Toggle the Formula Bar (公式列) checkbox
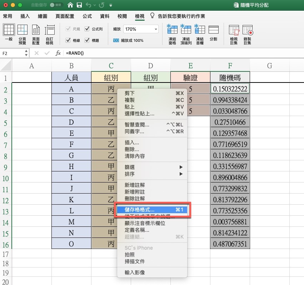Viewport: 304px width, 285px height. (87, 29)
